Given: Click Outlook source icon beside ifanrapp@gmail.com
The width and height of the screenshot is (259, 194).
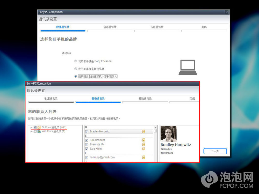Looking at the screenshot, I should click(x=143, y=157).
